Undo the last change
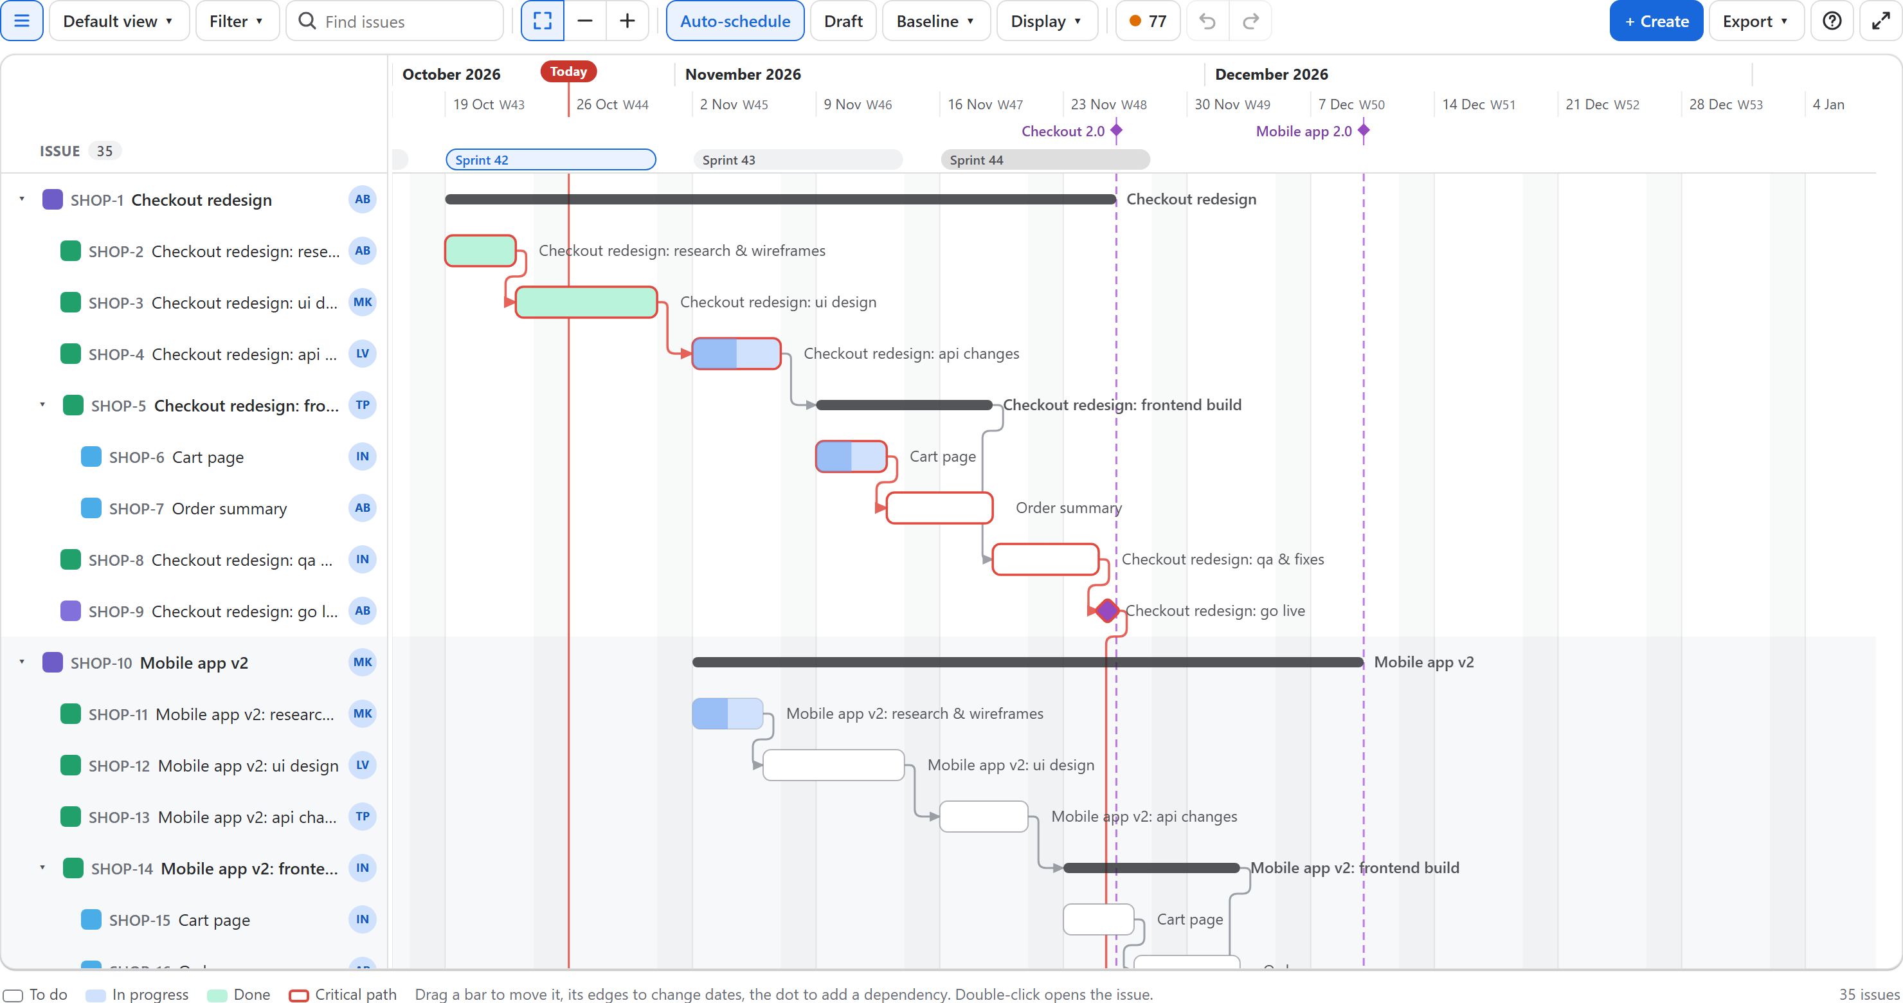The height and width of the screenshot is (1003, 1903). point(1207,21)
